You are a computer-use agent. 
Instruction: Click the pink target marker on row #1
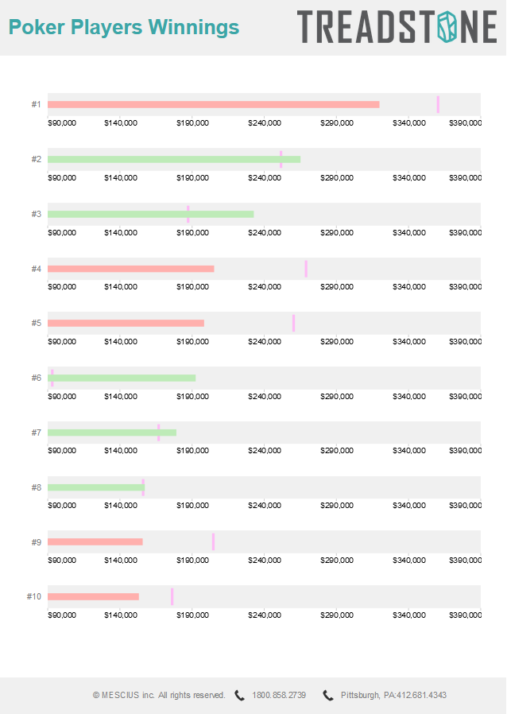coord(438,105)
